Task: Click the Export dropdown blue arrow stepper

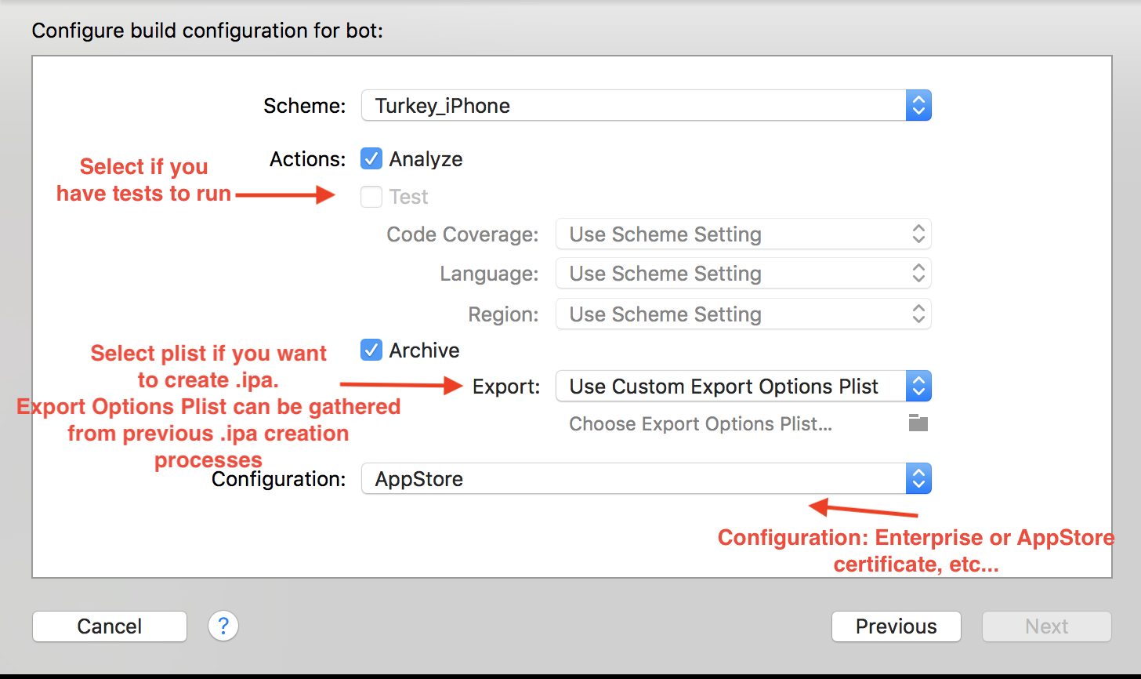Action: point(918,387)
